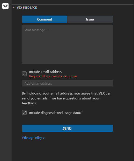The width and height of the screenshot is (134, 161).
Task: Select the 'Include diagnostic and usage data?' label
Action: click(x=55, y=113)
